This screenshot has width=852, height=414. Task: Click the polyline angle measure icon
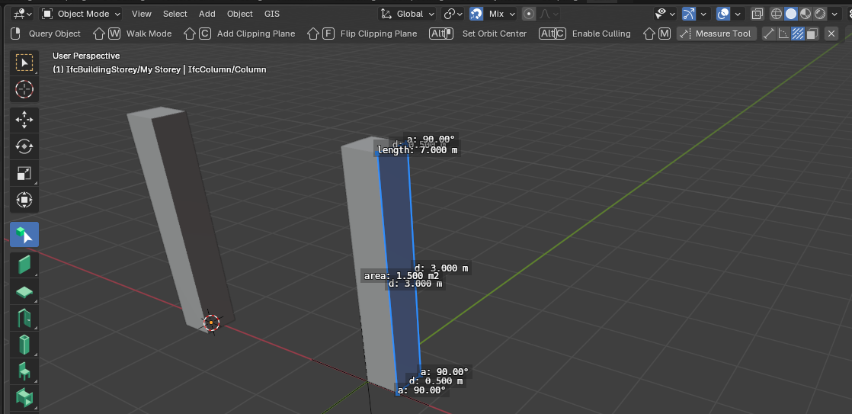(x=783, y=34)
